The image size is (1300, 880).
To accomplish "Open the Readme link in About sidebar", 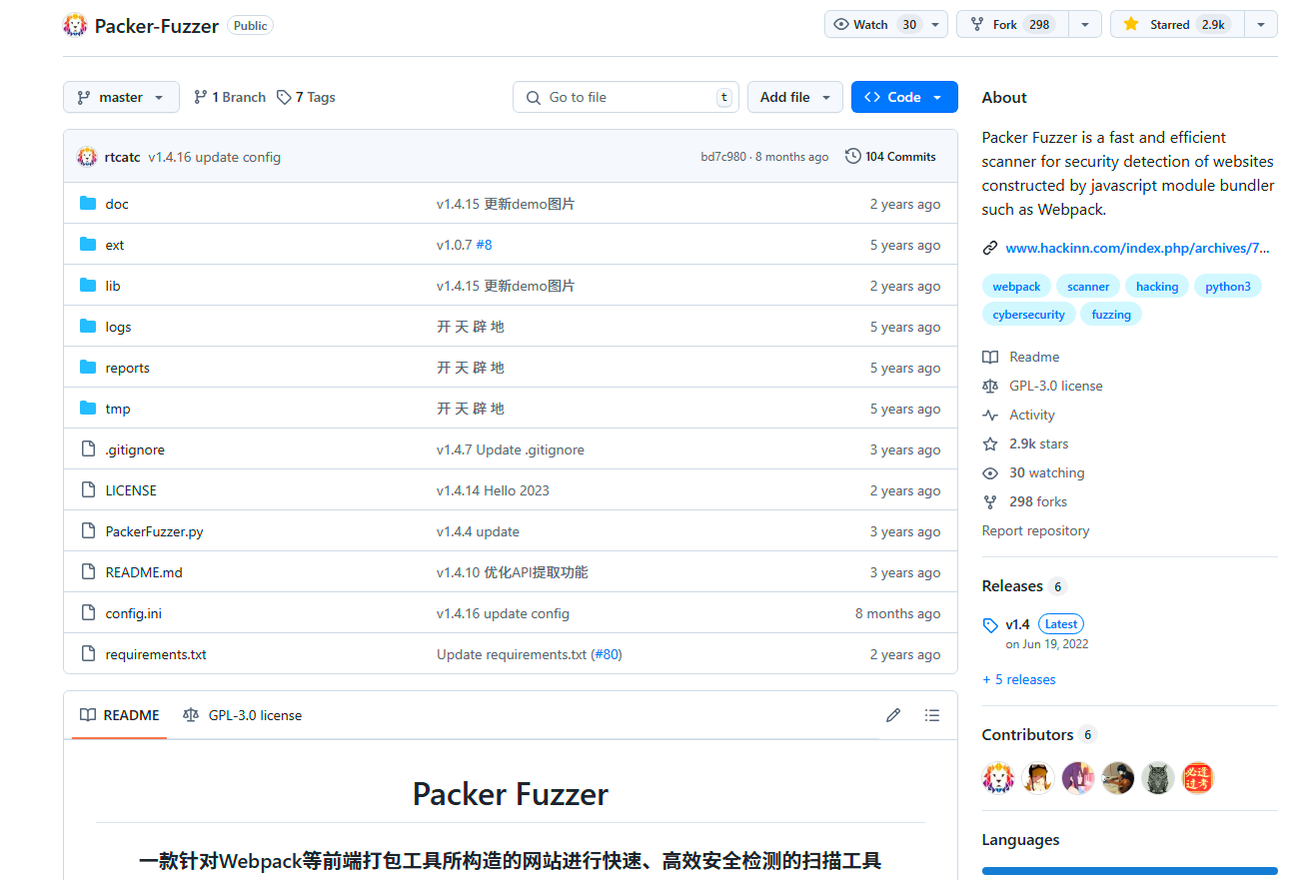I will tap(1034, 357).
